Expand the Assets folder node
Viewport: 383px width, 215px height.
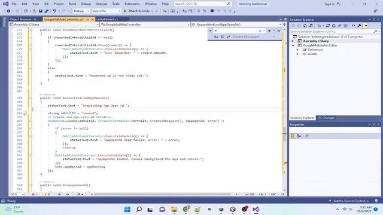coord(297,54)
